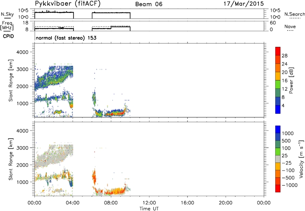Click the "-1000" label on Velocity colorbar
Image resolution: width=305 pixels, height=211 pixels.
[x=290, y=185]
